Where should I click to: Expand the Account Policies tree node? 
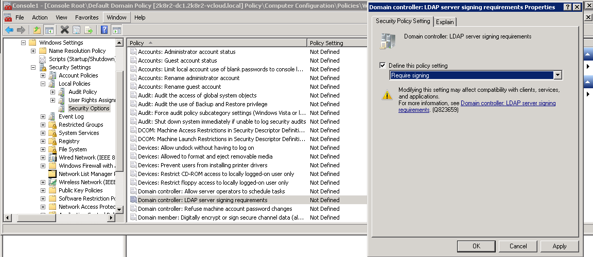click(43, 75)
